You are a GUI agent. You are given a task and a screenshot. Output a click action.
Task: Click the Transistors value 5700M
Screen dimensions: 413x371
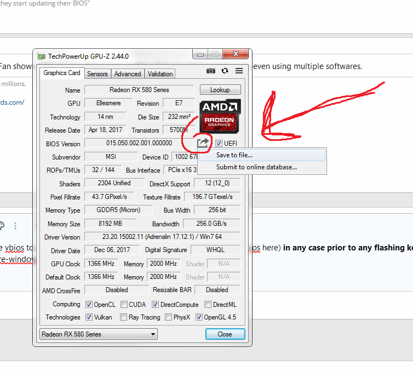pos(179,130)
